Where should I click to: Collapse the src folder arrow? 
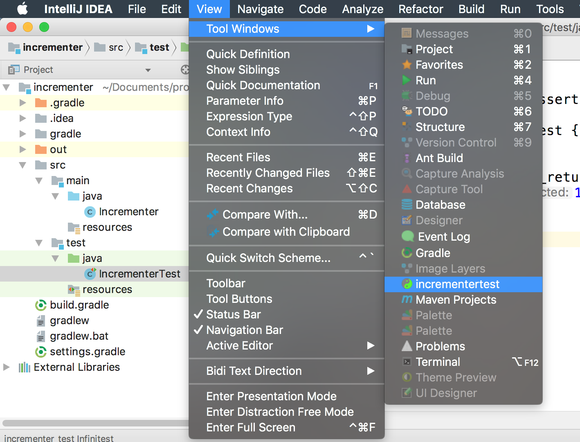coord(22,165)
